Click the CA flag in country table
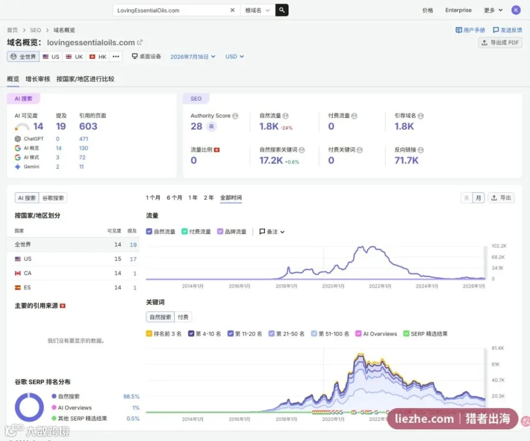530x441 pixels. point(18,273)
